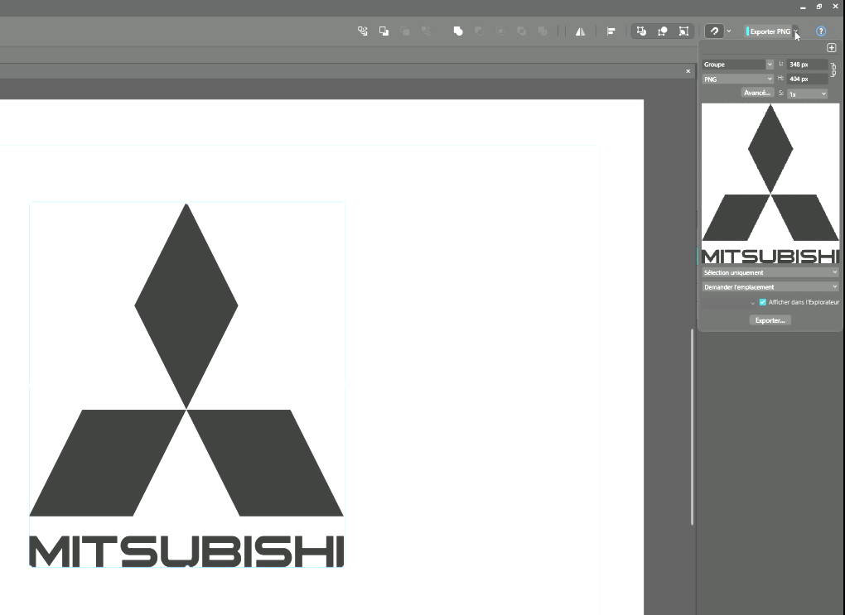Uncheck Afficher dans l'Explorateur checkbox
Viewport: 845px width, 615px height.
tap(763, 302)
